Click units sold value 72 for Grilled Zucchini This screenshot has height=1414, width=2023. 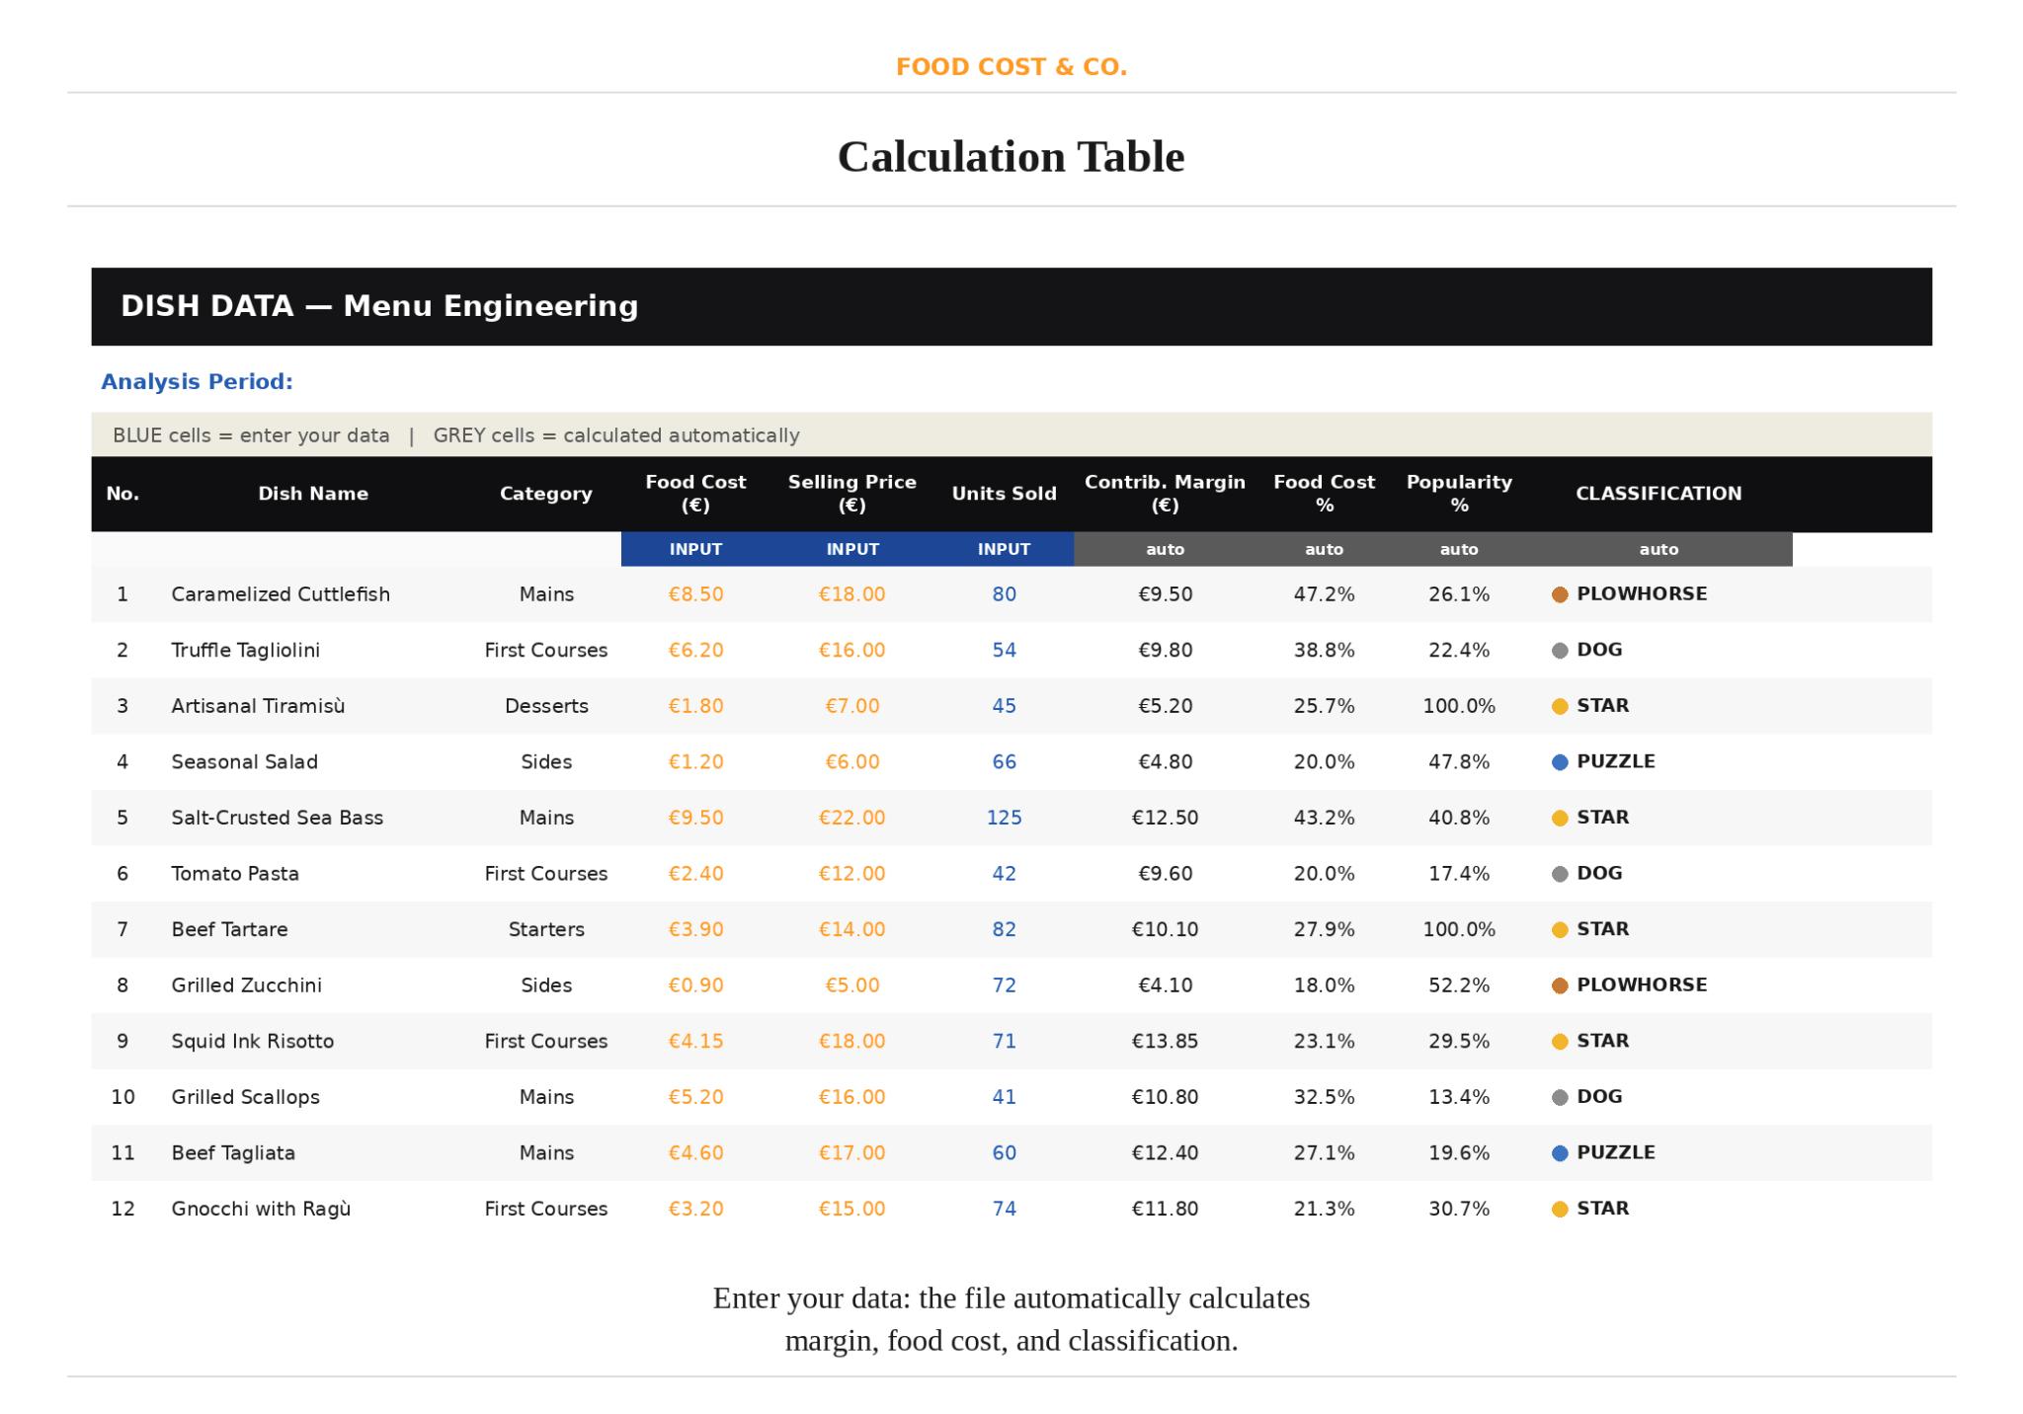(1004, 985)
